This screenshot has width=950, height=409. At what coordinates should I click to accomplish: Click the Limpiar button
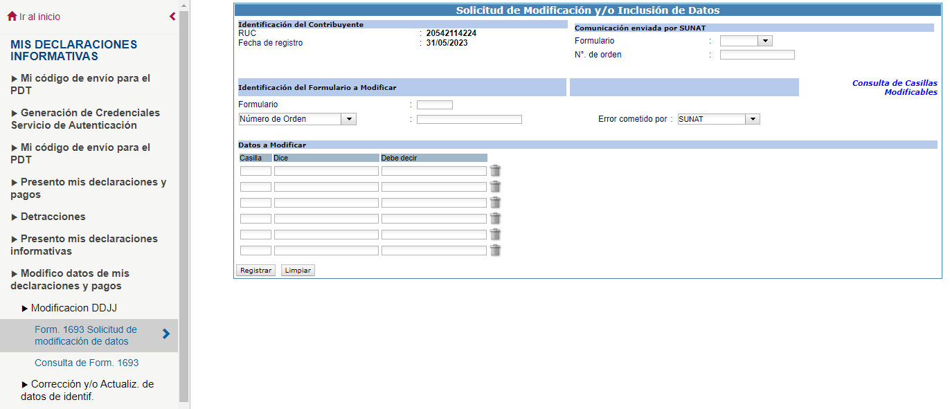pos(298,271)
